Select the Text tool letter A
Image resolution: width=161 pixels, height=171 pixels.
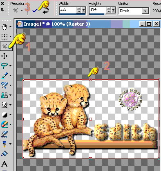[x=4, y=164]
